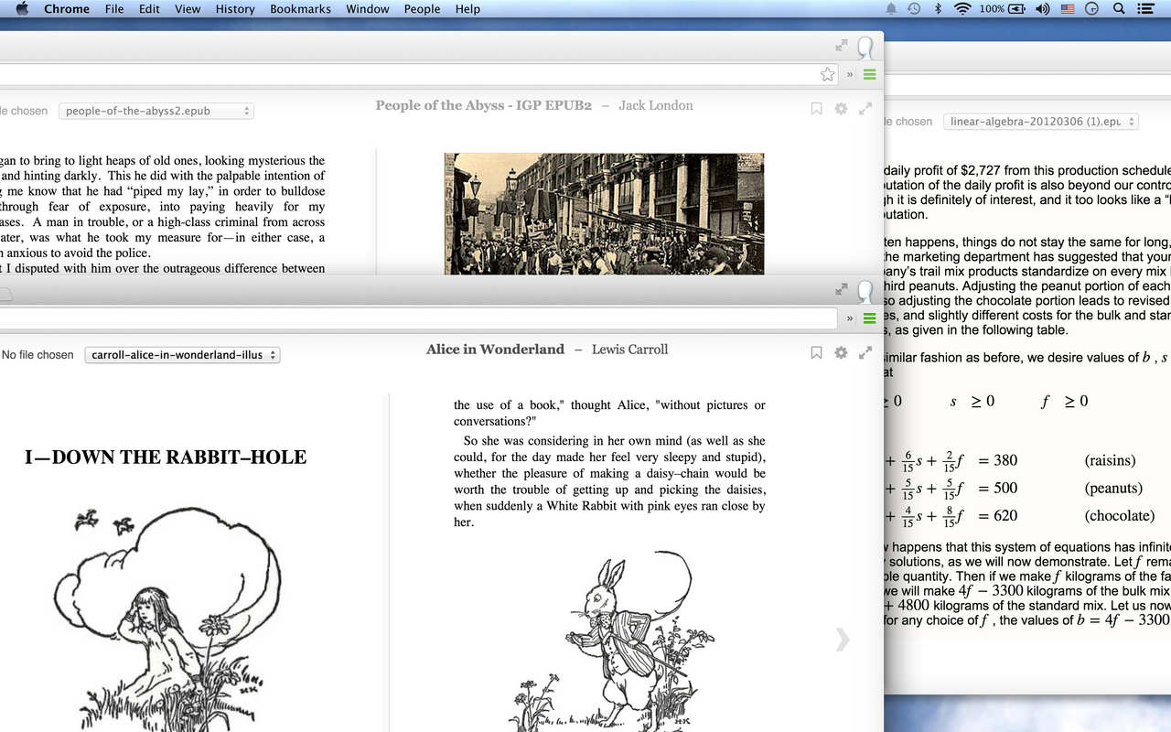Click 'Jack London' author name
This screenshot has width=1171, height=732.
(x=656, y=105)
